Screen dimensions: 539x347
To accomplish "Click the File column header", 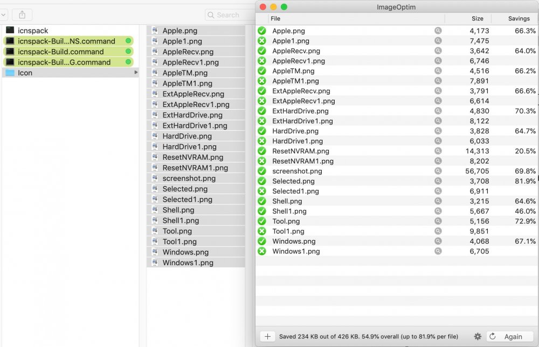I will [x=275, y=18].
